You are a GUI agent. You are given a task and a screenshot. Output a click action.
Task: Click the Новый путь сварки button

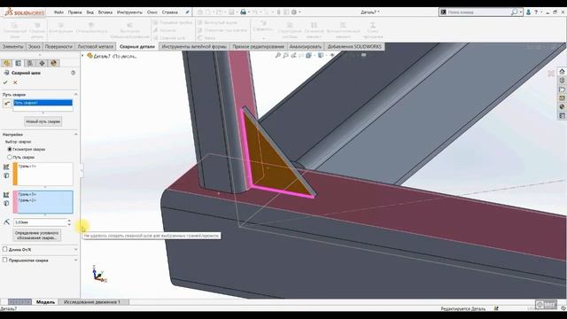point(43,121)
